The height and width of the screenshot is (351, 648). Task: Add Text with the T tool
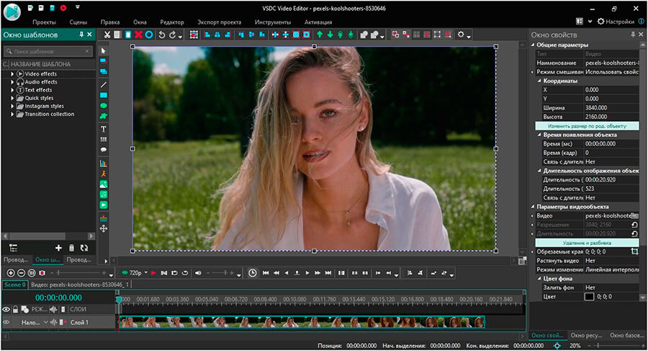(x=103, y=129)
